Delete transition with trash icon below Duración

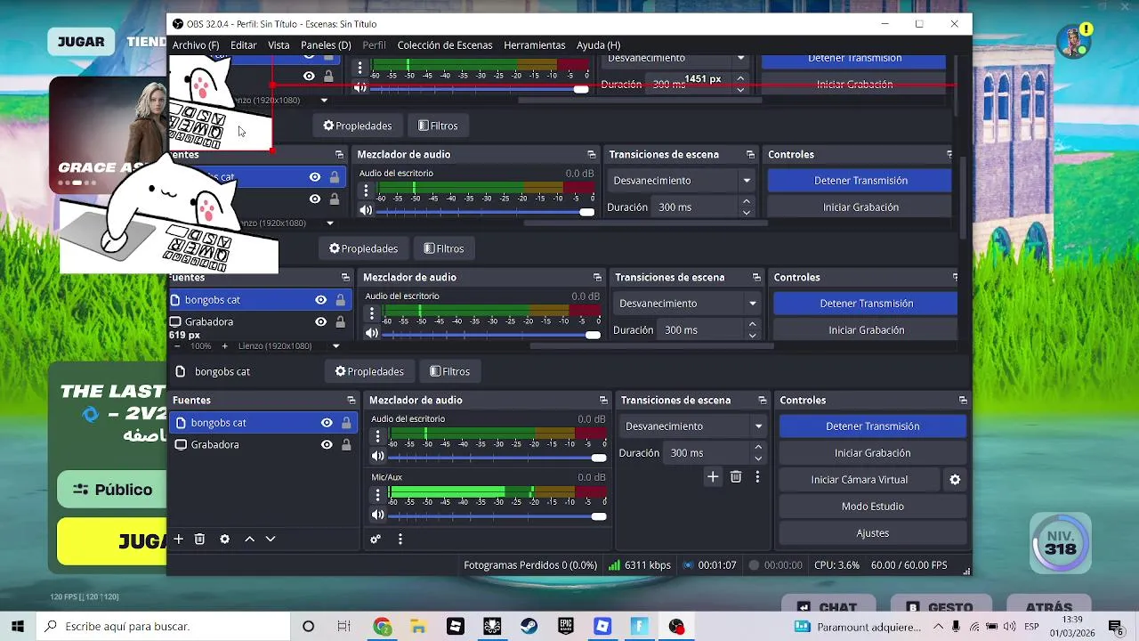736,477
